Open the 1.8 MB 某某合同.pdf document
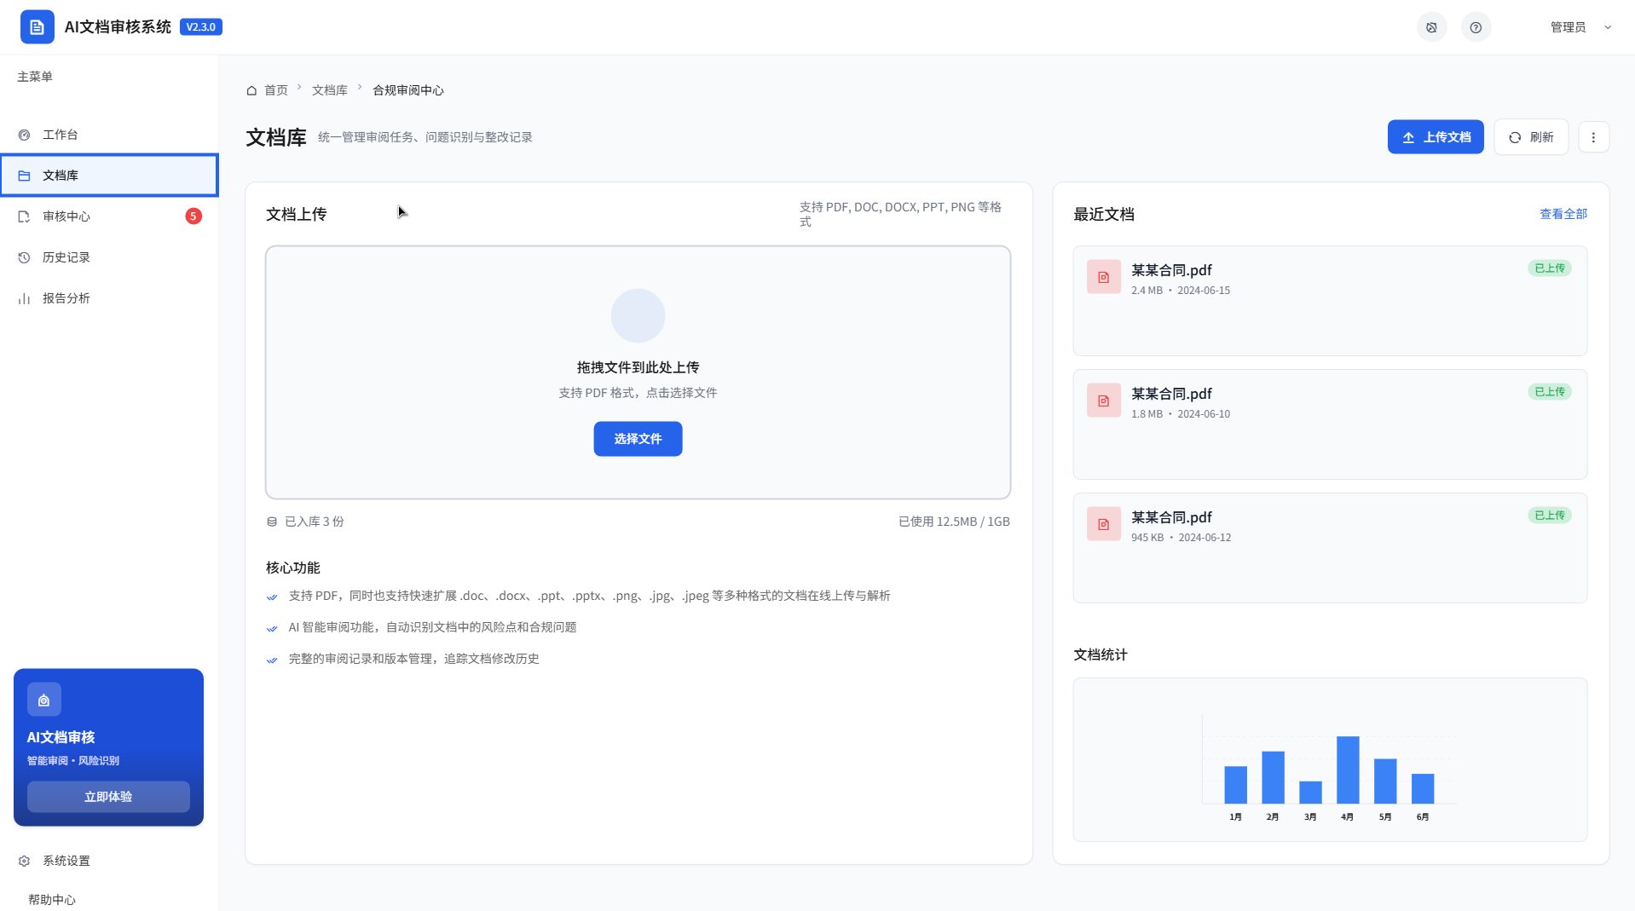 point(1330,424)
